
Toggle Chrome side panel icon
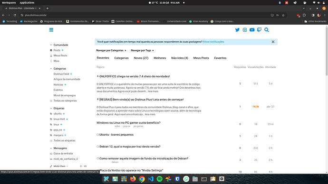coord(313,15)
